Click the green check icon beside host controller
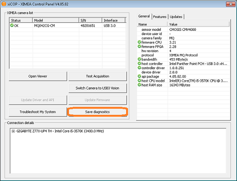 click(x=139, y=63)
